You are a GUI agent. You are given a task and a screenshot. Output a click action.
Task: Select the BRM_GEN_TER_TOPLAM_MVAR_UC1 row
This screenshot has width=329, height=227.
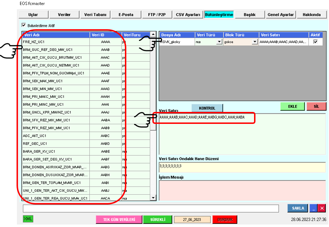point(86,183)
